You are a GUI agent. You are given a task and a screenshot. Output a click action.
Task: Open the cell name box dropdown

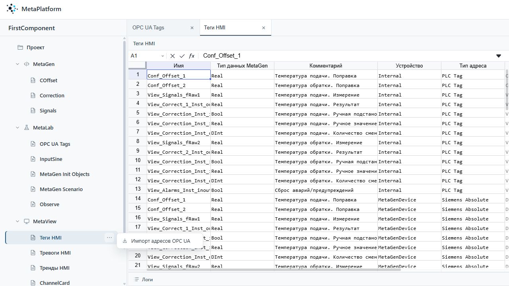(x=163, y=56)
